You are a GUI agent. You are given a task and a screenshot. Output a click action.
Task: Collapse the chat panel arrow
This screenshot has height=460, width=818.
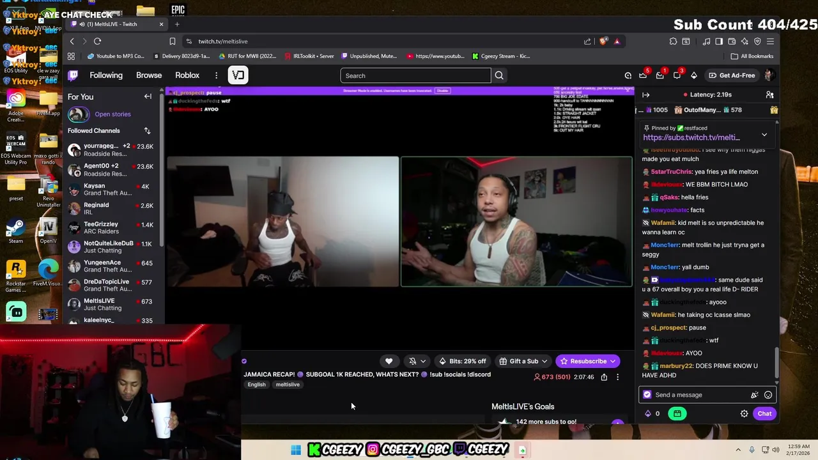[645, 95]
